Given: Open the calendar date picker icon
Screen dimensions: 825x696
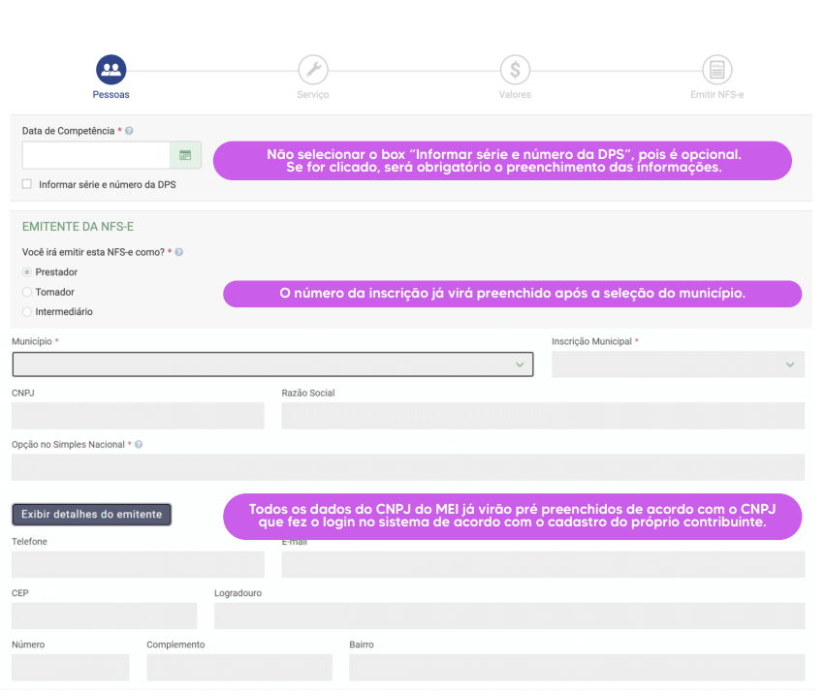Looking at the screenshot, I should tap(185, 155).
